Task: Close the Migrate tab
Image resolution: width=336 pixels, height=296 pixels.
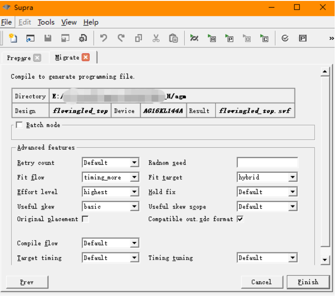Action: pyautogui.click(x=86, y=57)
